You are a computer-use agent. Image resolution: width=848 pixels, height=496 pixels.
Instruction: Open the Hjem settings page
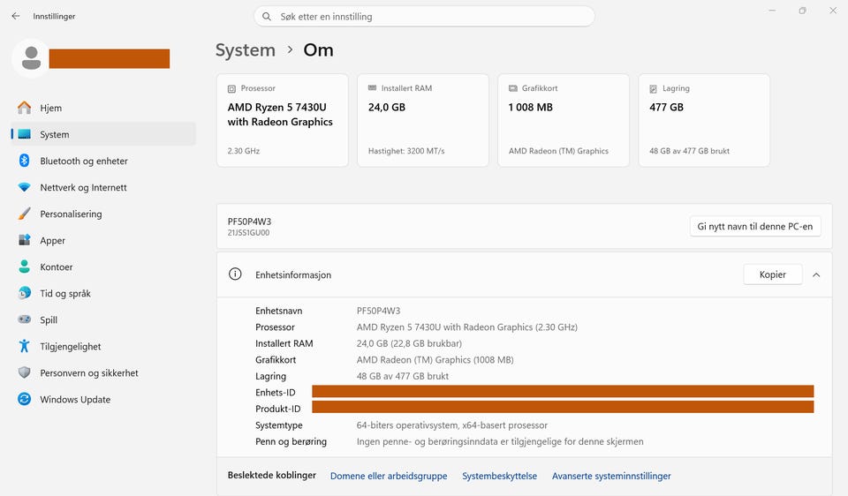pyautogui.click(x=103, y=108)
